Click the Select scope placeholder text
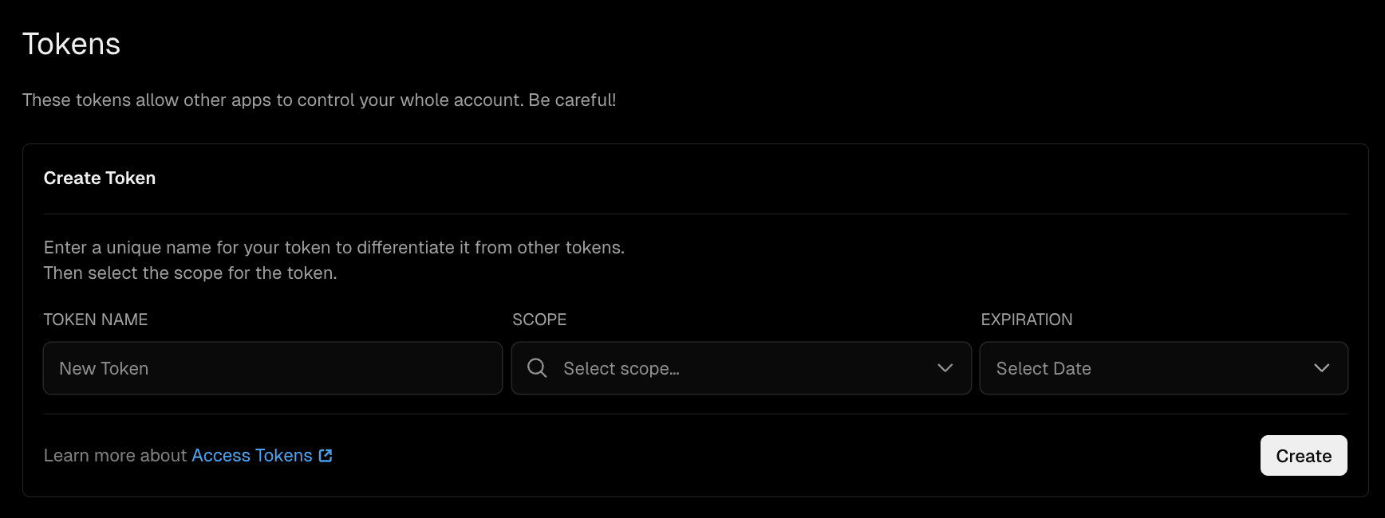Image resolution: width=1385 pixels, height=518 pixels. coord(621,368)
